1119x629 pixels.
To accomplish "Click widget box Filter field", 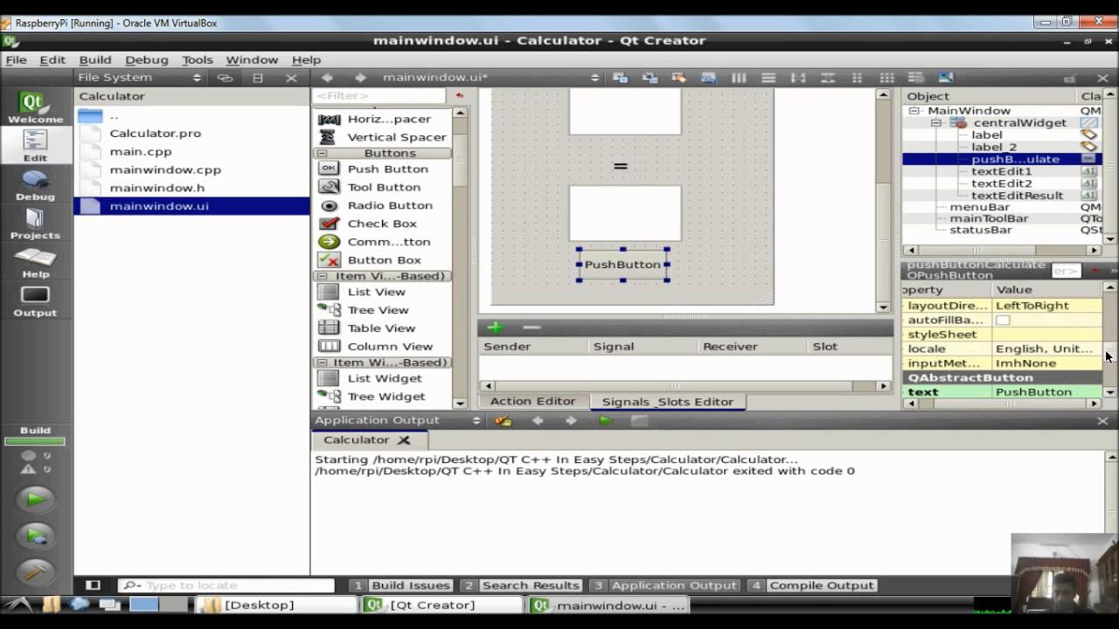I will point(380,95).
